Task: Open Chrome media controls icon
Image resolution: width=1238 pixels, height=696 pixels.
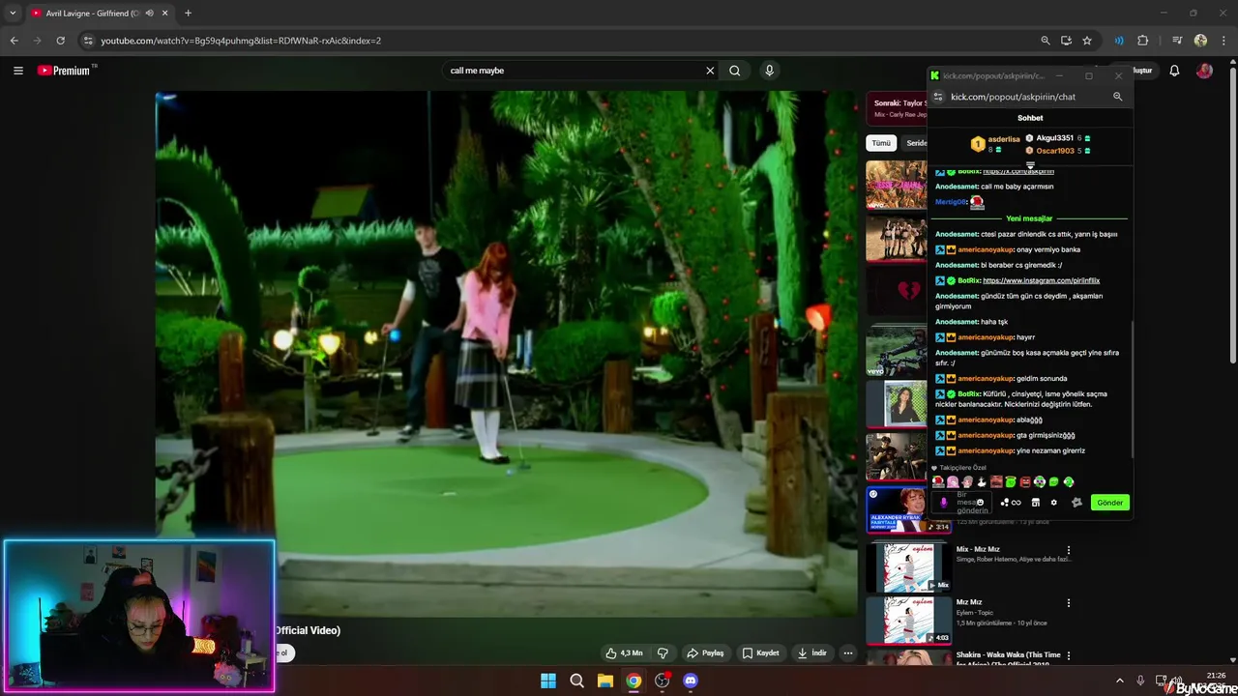Action: coord(1177,41)
